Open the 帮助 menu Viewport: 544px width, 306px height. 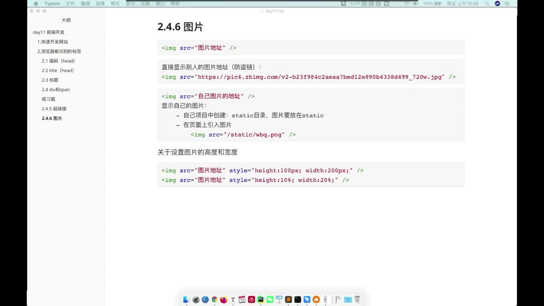click(175, 3)
